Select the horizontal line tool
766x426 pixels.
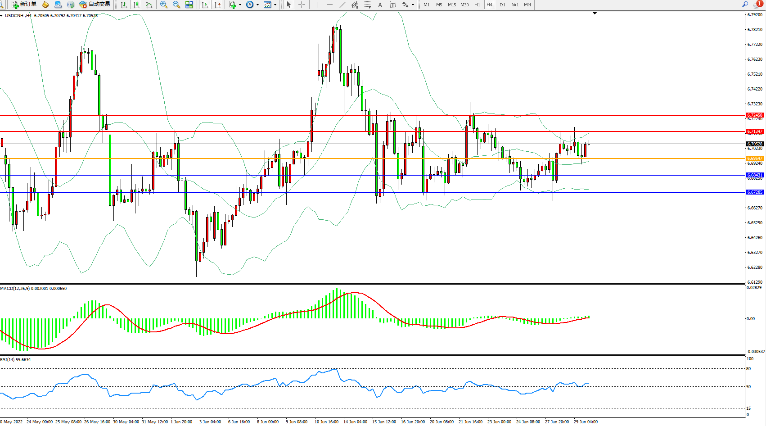[x=329, y=5]
